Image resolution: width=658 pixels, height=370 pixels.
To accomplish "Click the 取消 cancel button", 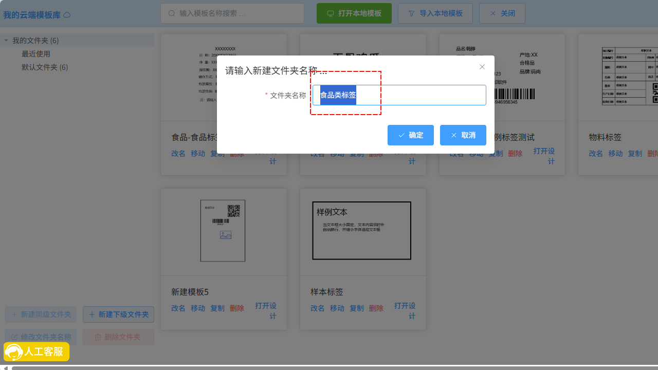I will [463, 135].
